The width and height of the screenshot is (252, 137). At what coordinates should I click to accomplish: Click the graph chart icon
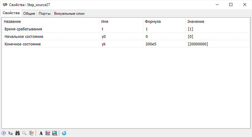click(x=48, y=133)
